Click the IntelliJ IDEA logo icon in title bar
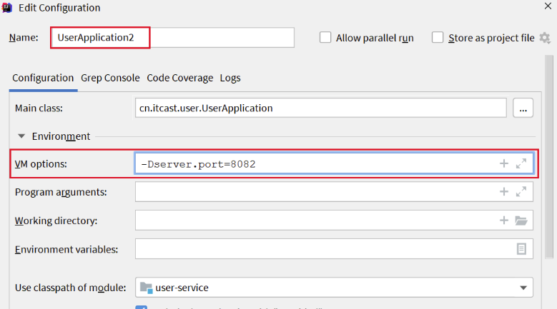 tap(6, 7)
